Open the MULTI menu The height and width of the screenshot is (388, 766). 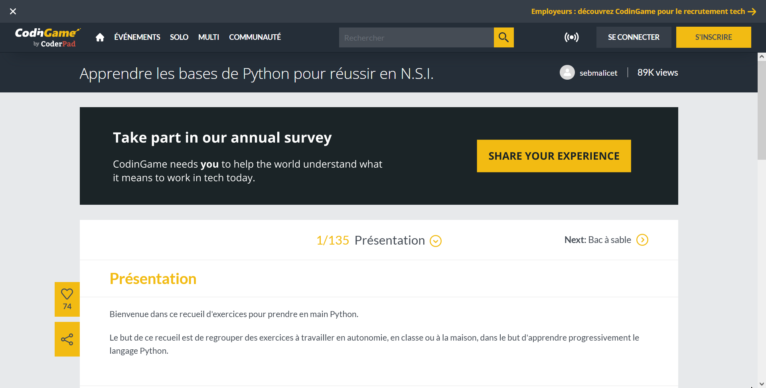click(x=209, y=37)
